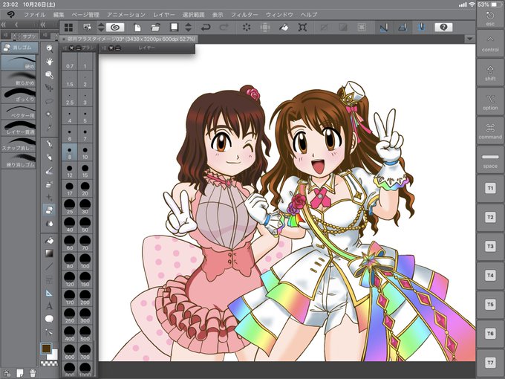Select the main brown color swatch
The width and height of the screenshot is (505, 379).
46,348
